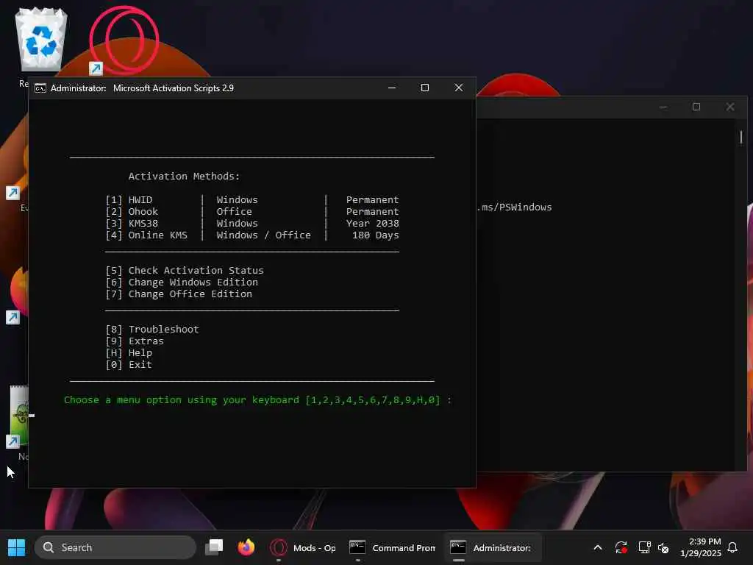Viewport: 753px width, 565px height.
Task: Maximize the background console window
Action: point(696,107)
